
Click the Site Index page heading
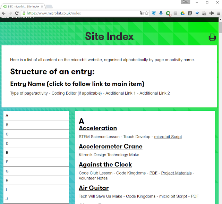coord(109,36)
